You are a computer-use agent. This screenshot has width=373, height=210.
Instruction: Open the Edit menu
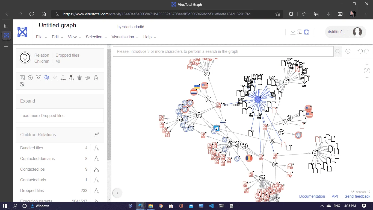pyautogui.click(x=58, y=37)
